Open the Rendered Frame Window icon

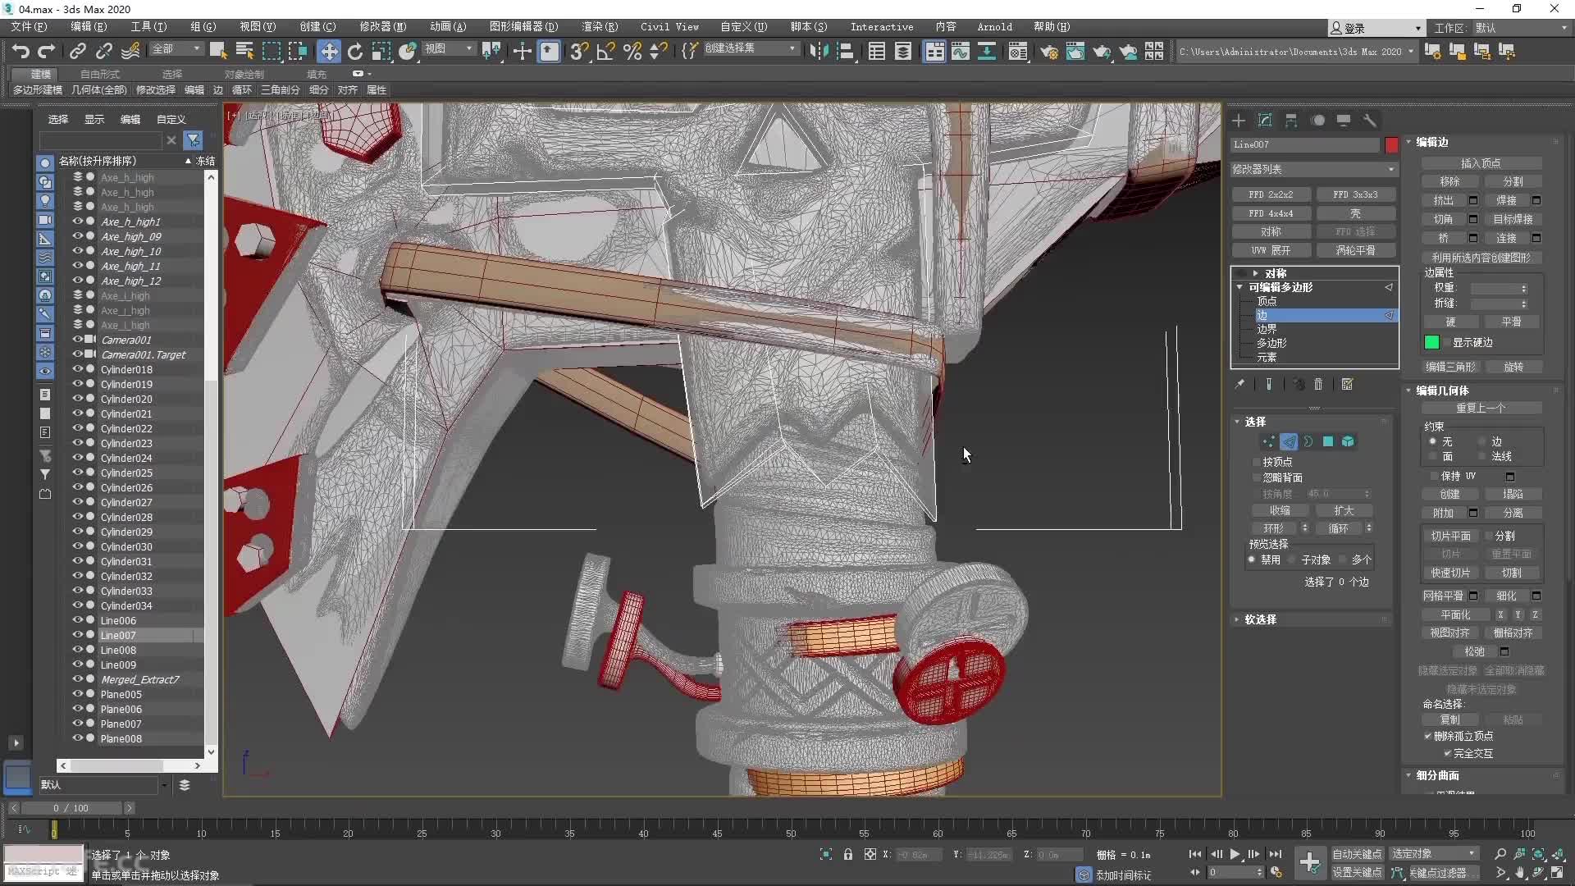1075,52
